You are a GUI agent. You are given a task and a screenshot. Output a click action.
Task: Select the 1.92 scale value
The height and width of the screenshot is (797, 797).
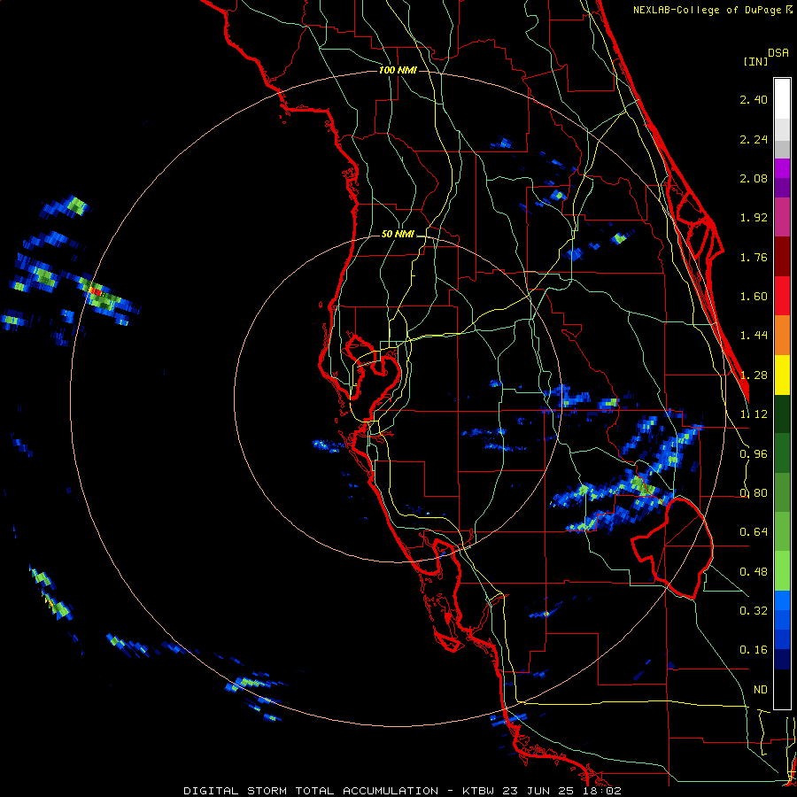(x=754, y=218)
